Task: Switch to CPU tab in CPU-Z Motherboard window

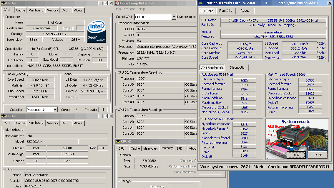Action: pos(6,123)
